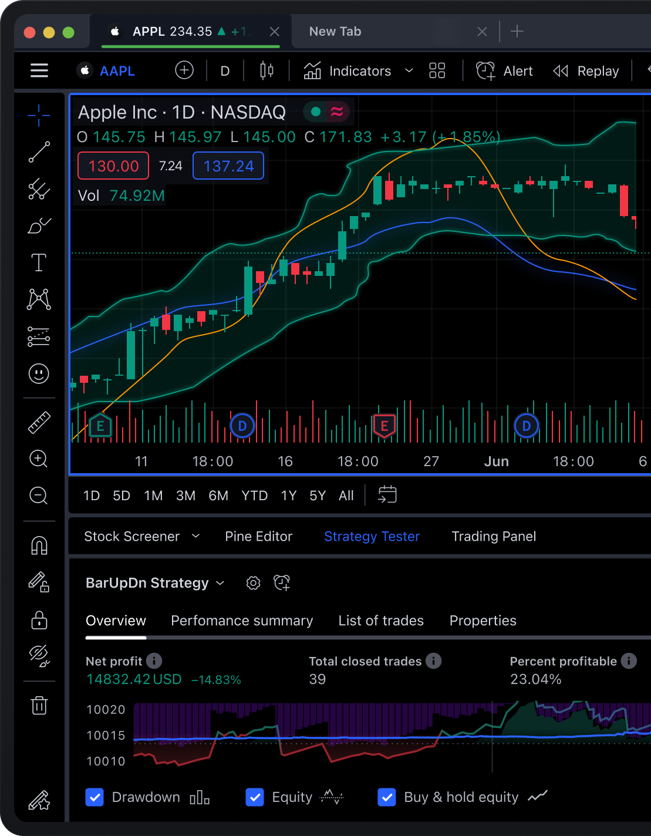Click the dividend D marker near Jun

coord(527,426)
